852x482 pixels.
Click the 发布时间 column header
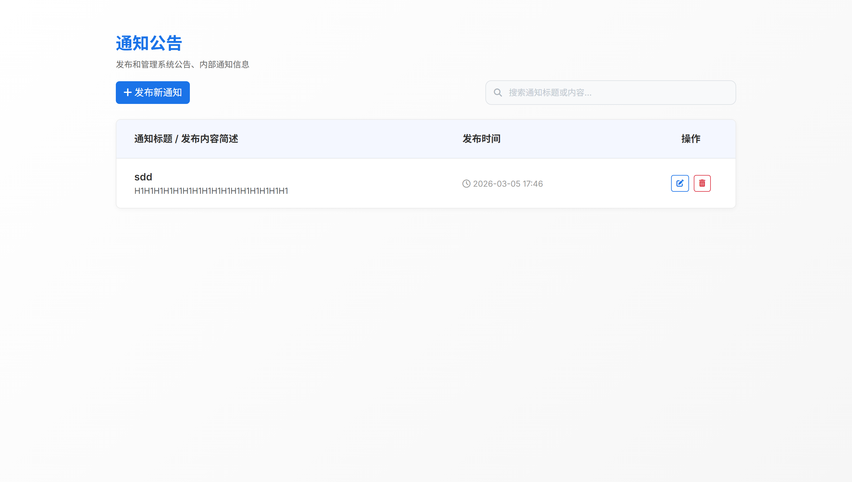click(482, 139)
